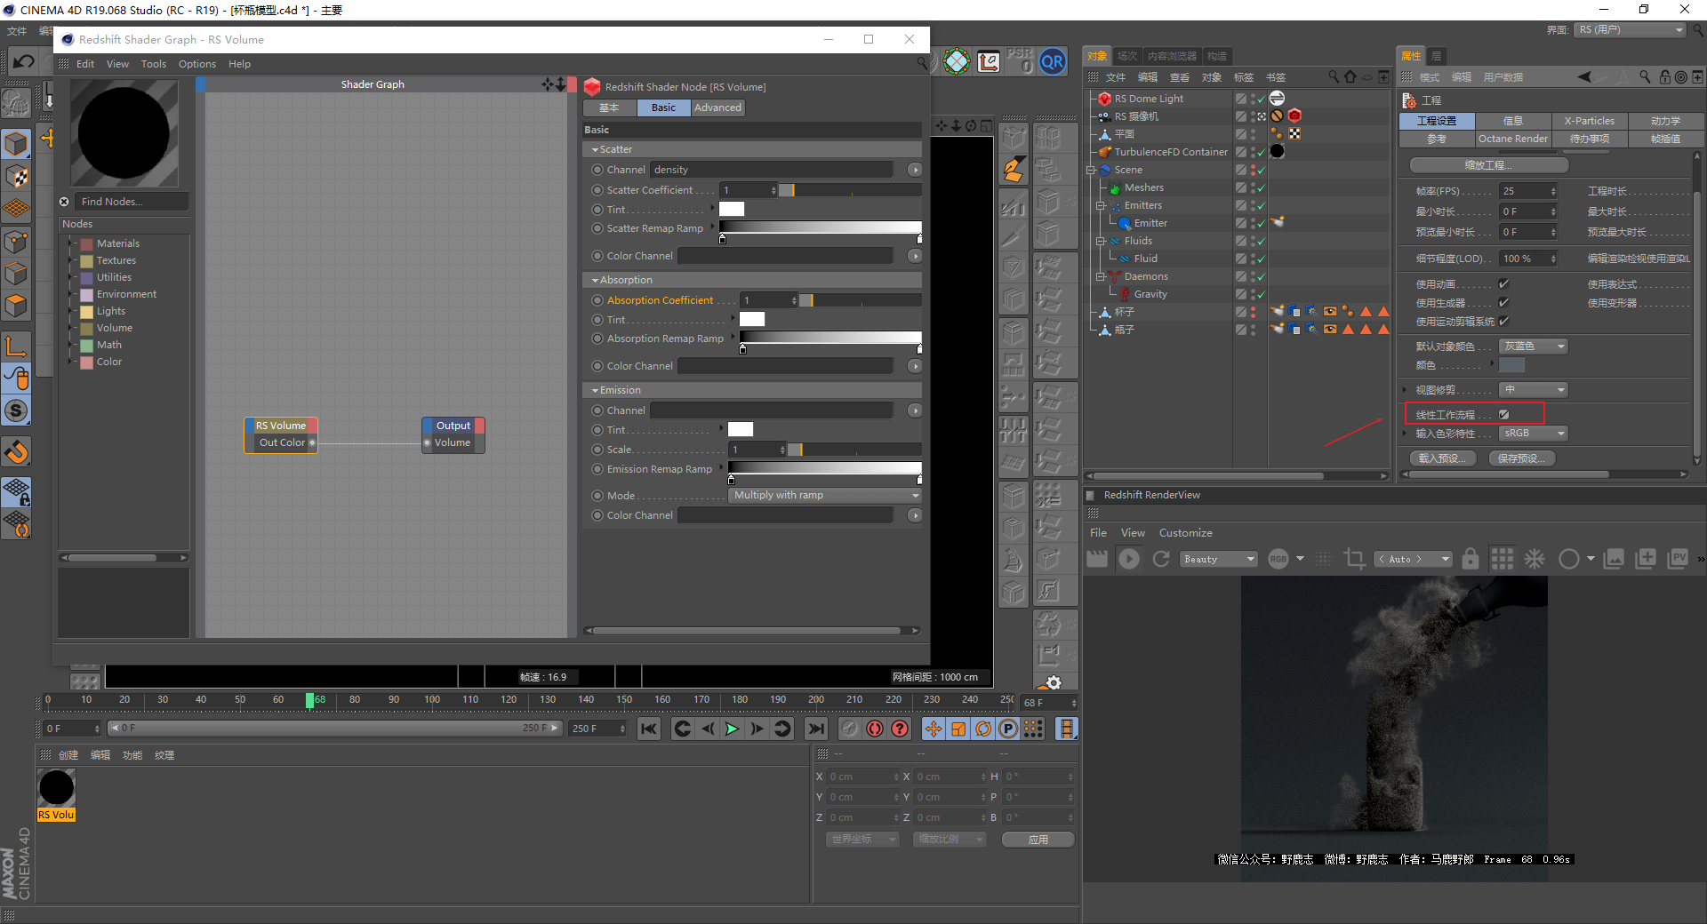Click the load preset button
1707x924 pixels.
pos(1442,458)
